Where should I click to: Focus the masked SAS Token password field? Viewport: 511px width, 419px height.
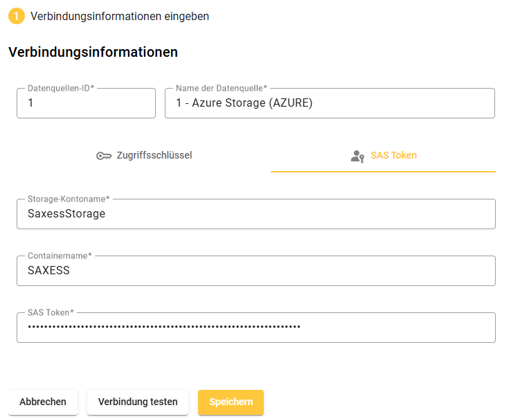[x=256, y=328]
